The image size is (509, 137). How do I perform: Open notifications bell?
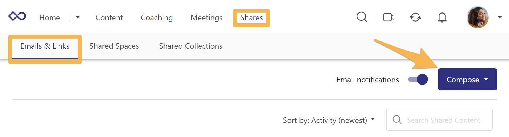442,17
